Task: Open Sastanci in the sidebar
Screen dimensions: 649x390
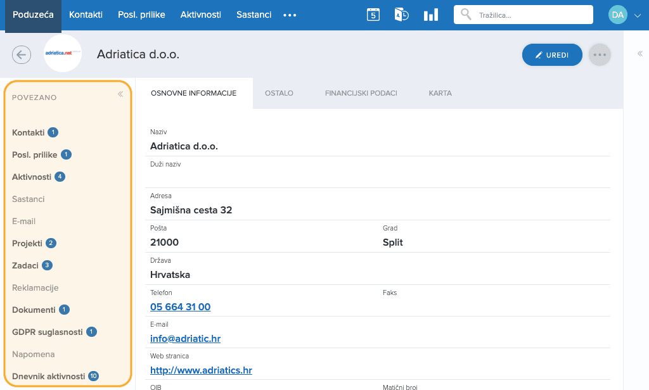Action: coord(28,199)
